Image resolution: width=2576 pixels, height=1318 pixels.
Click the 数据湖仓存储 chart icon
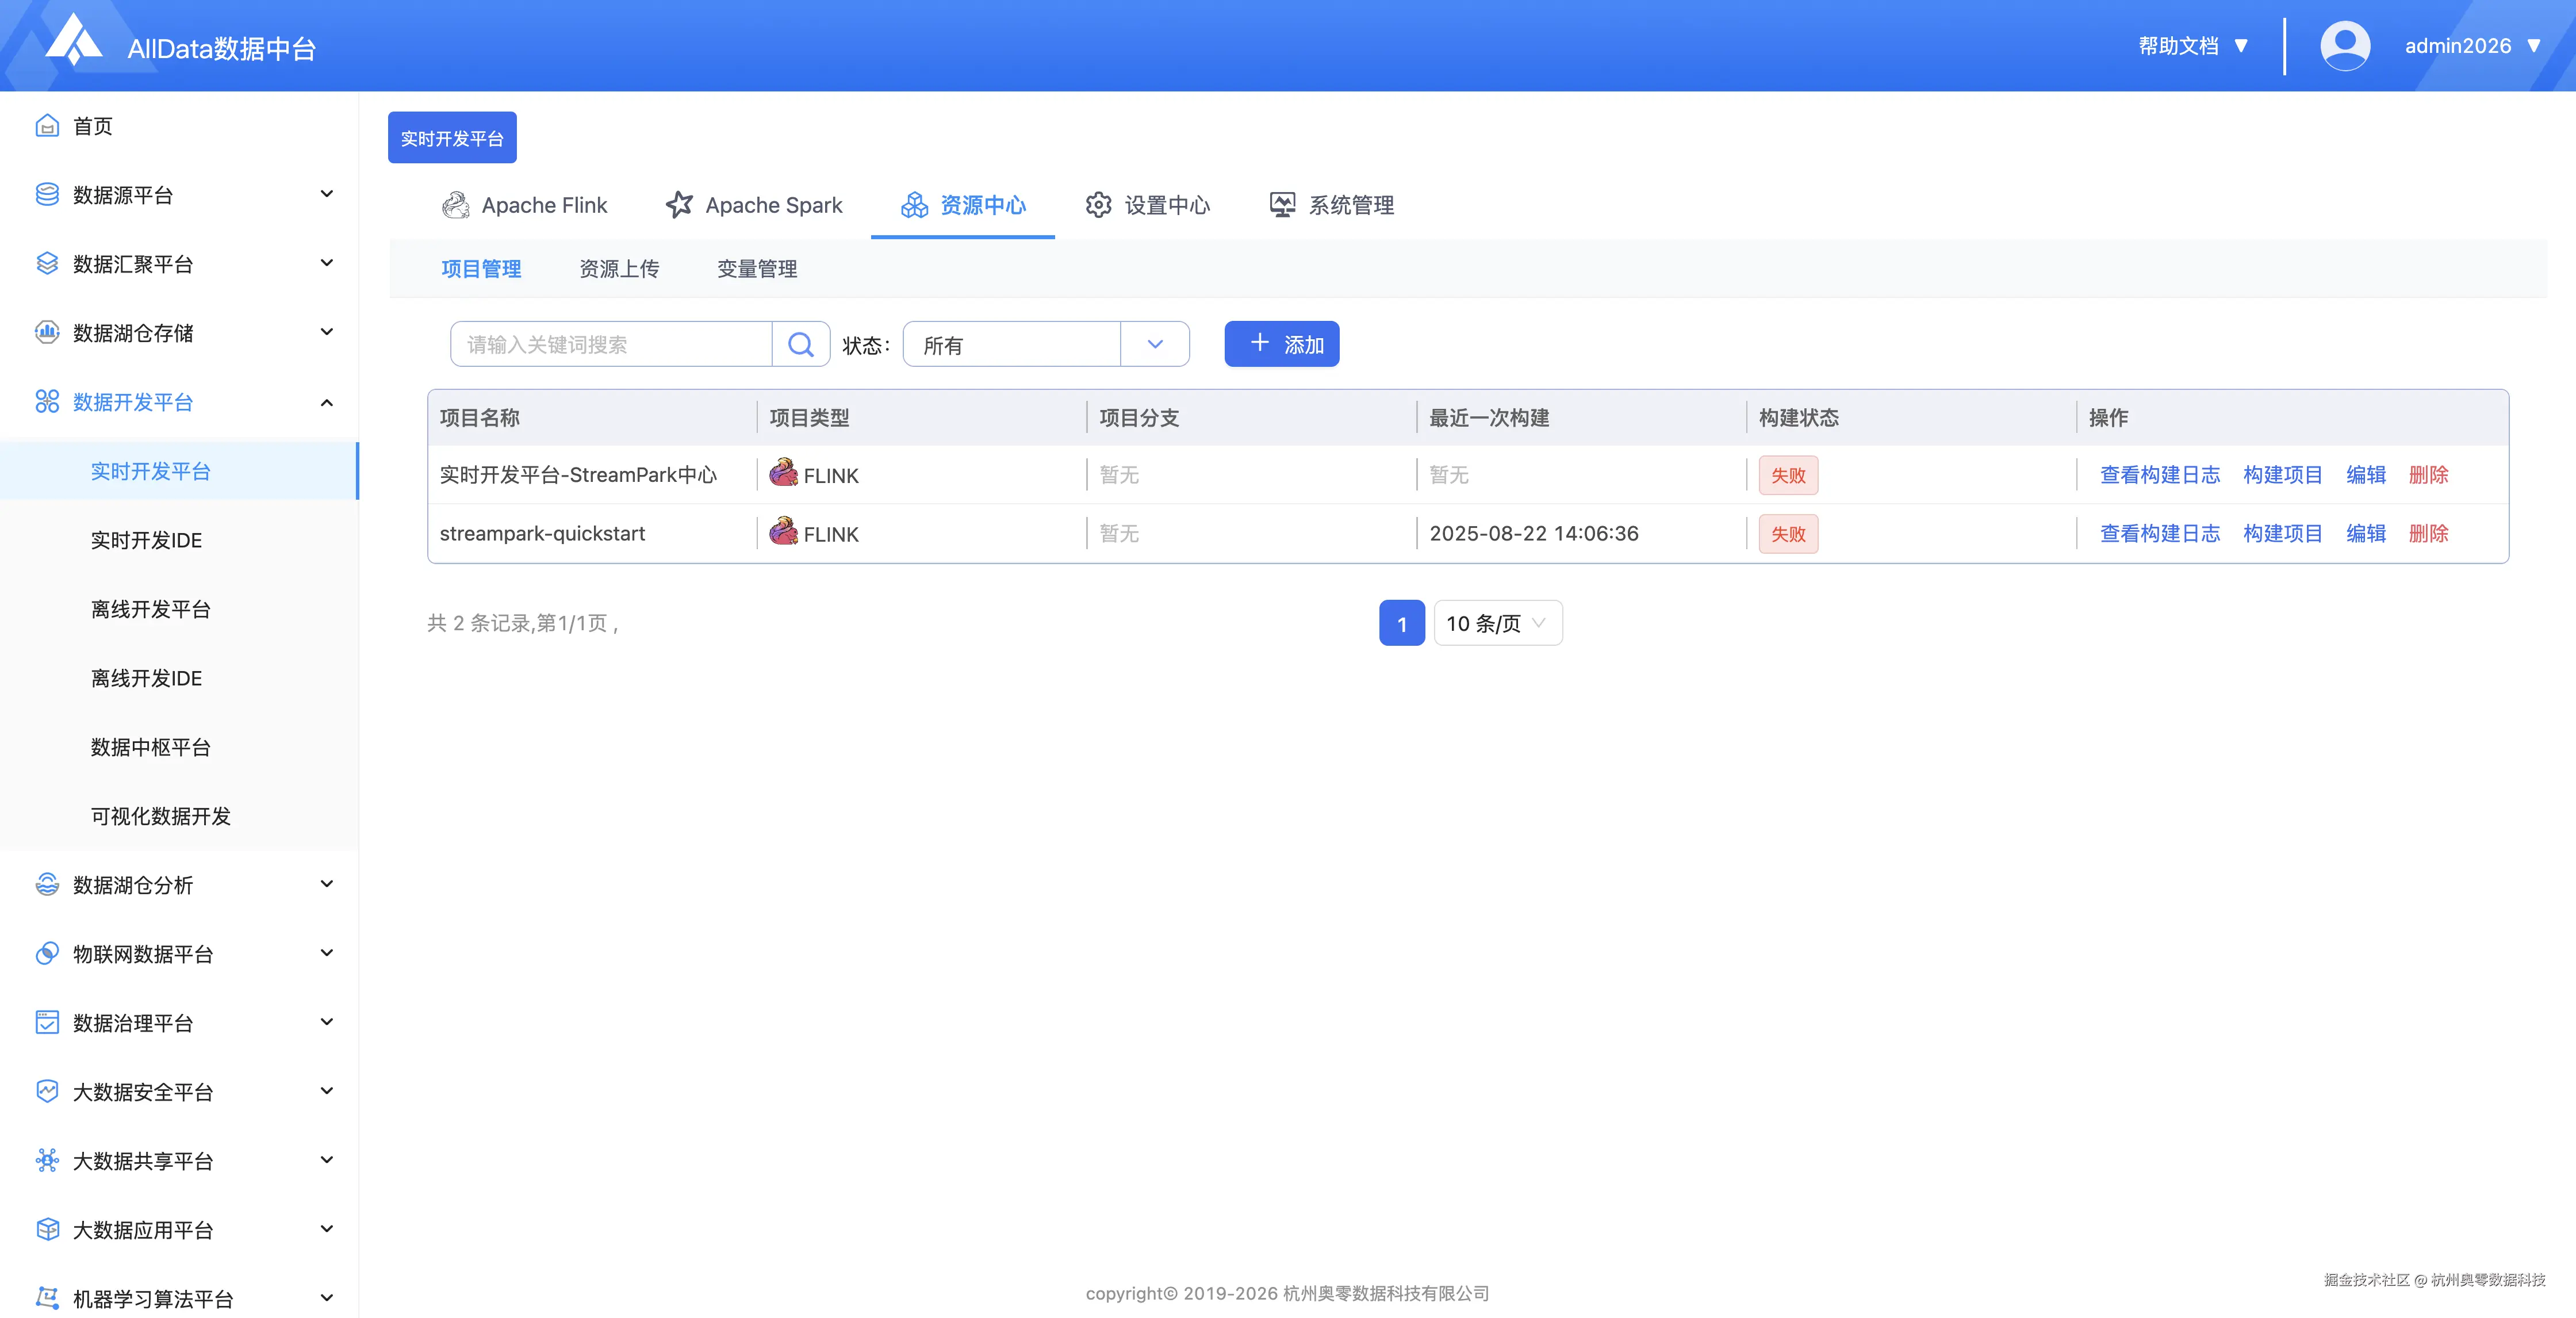pos(47,332)
